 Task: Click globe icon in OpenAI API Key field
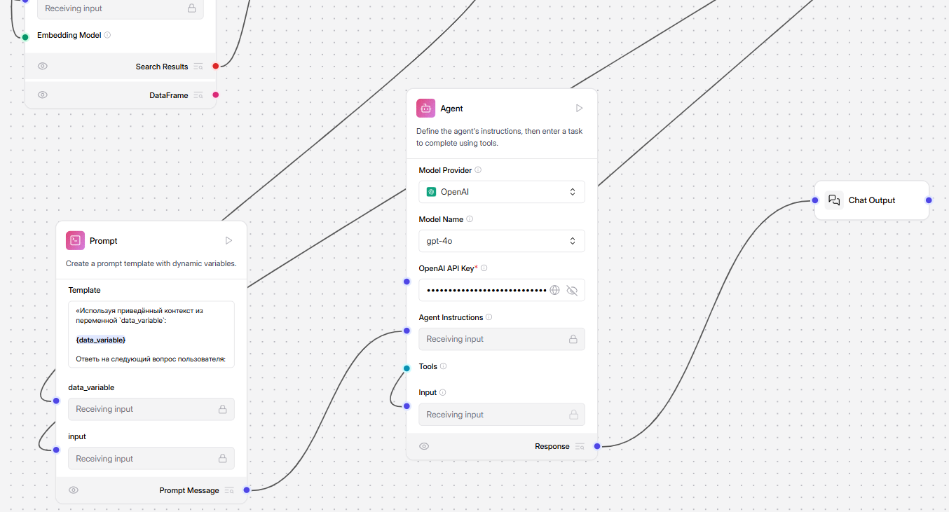(555, 290)
